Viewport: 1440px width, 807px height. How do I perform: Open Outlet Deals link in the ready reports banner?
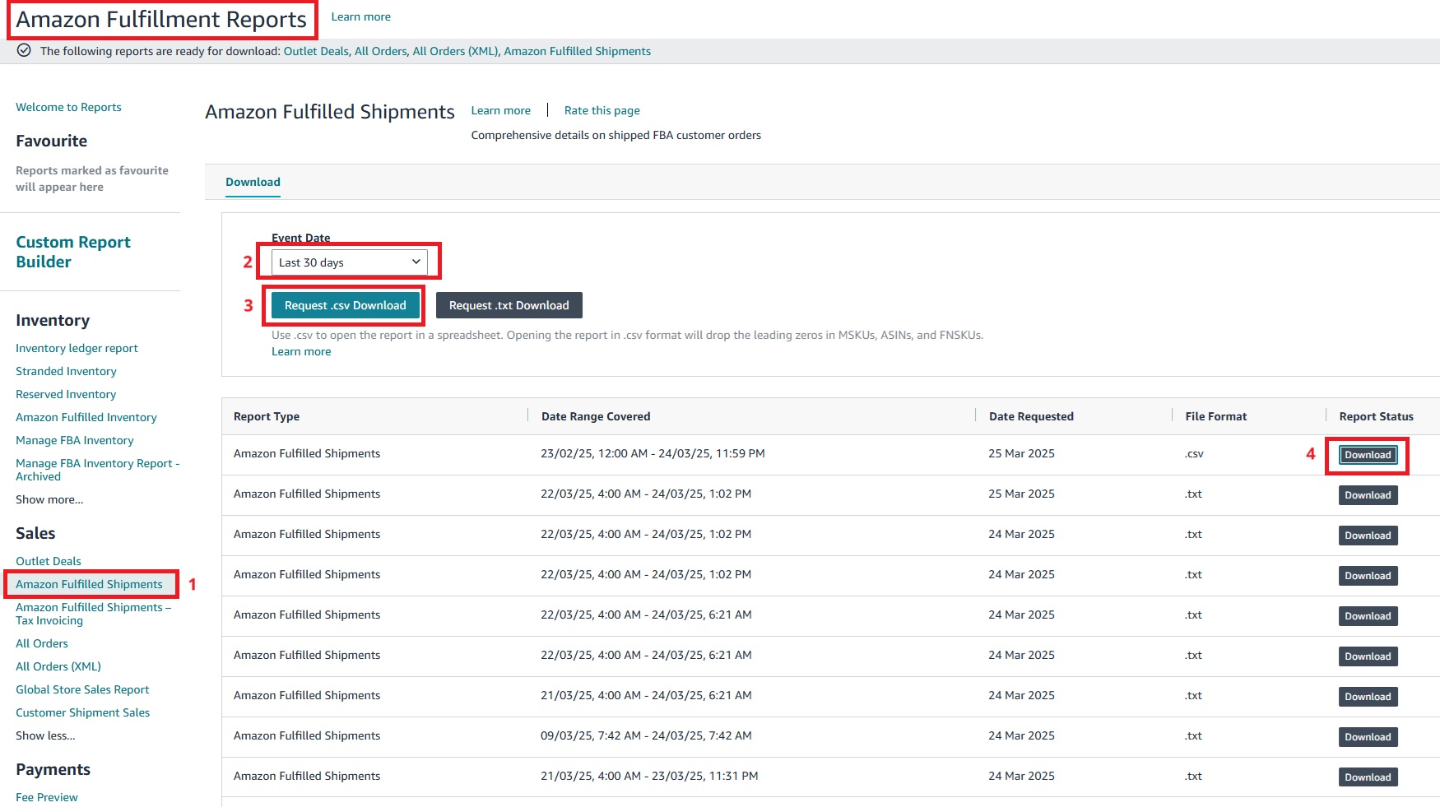click(316, 51)
